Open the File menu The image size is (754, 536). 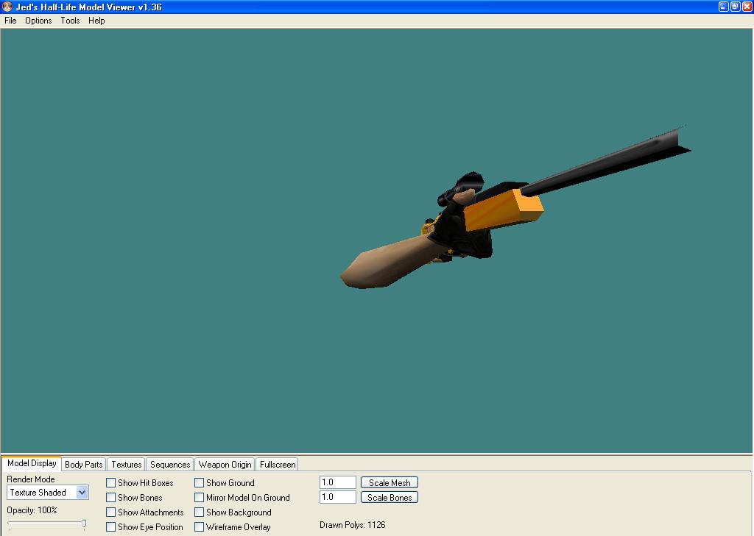click(10, 21)
